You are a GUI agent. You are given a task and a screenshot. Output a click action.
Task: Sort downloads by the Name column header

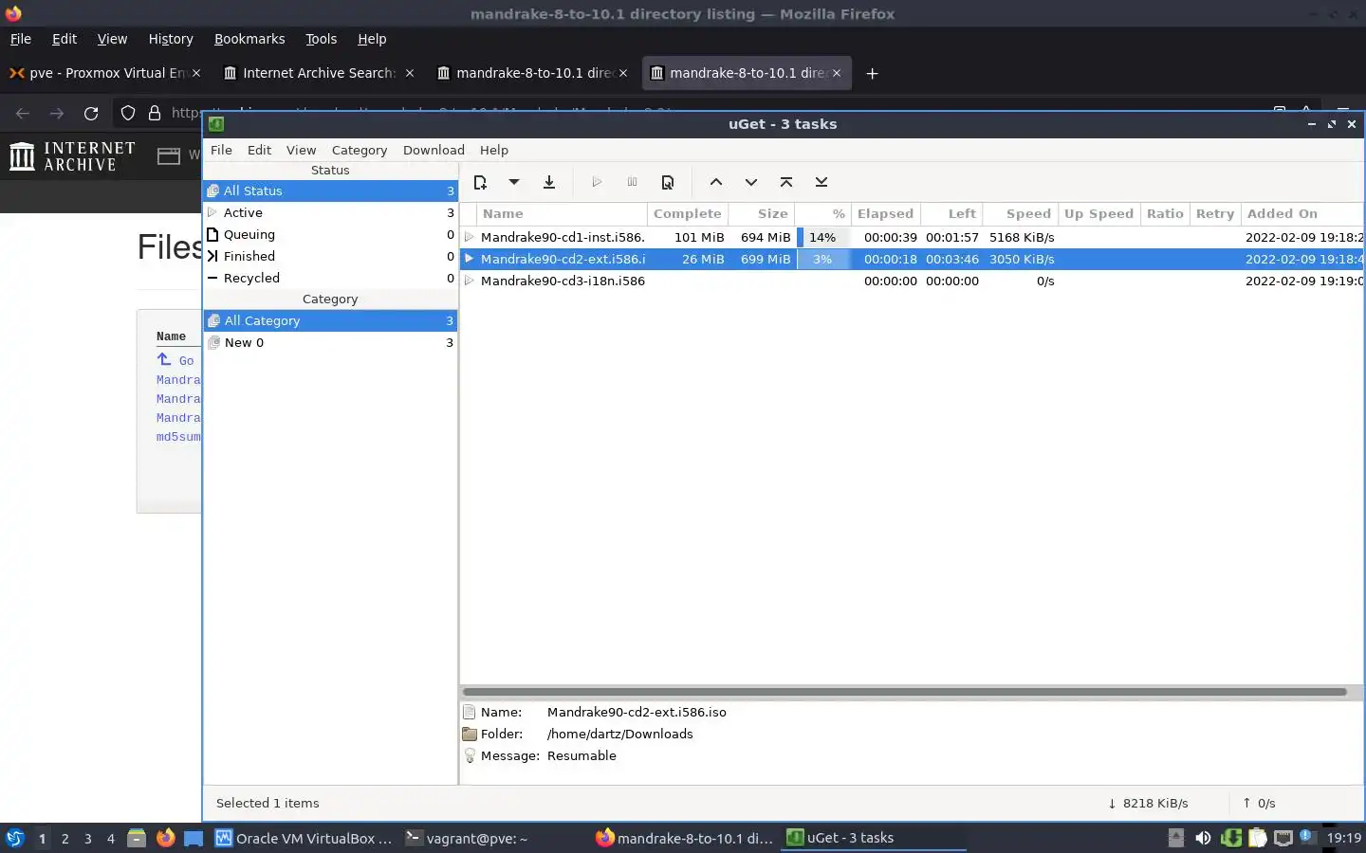coord(562,213)
